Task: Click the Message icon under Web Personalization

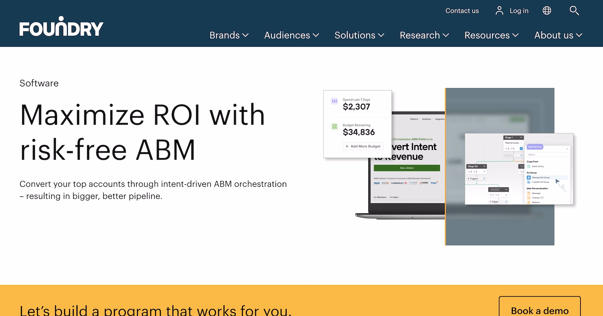Action: (529, 193)
